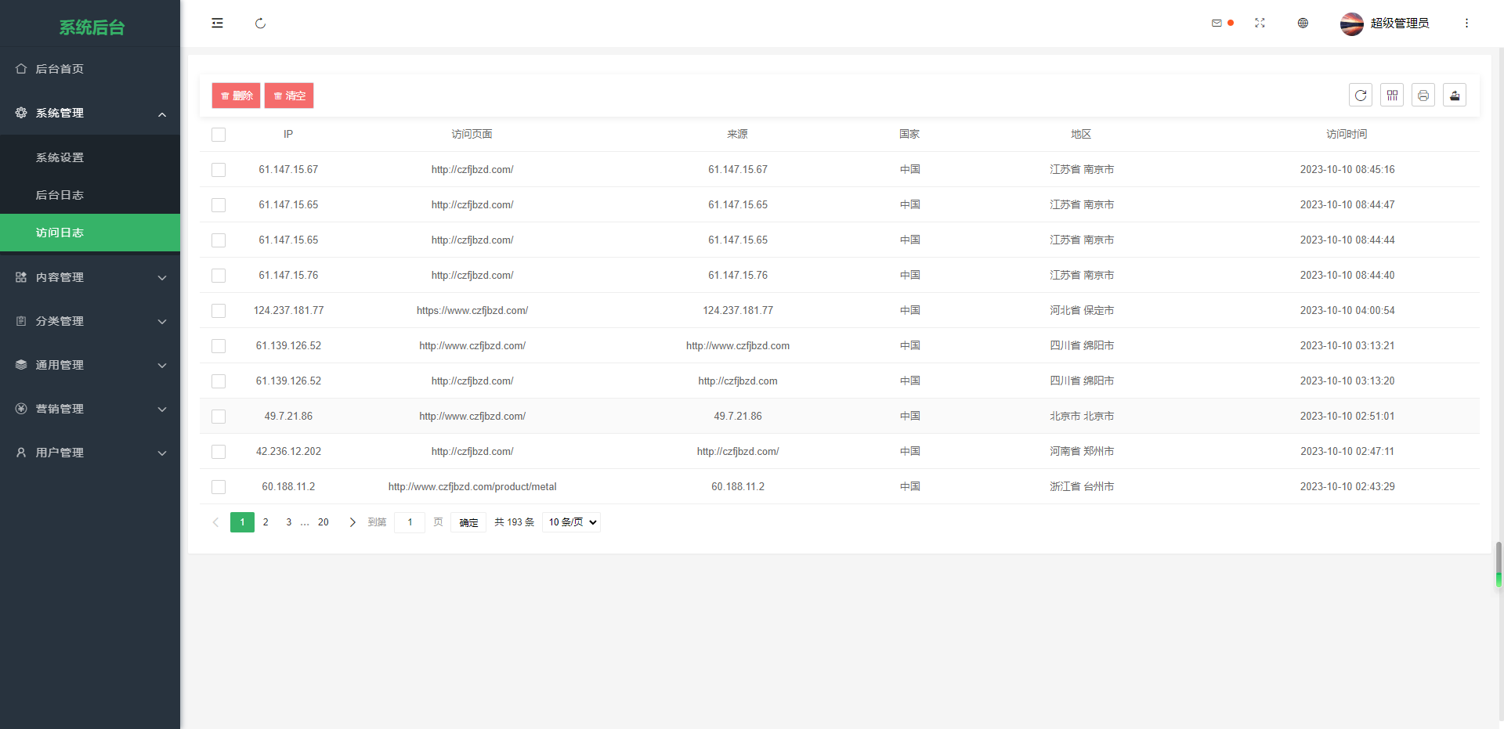Tick the checkbox for IP 60.188.11.2 row
This screenshot has width=1504, height=729.
click(x=219, y=487)
